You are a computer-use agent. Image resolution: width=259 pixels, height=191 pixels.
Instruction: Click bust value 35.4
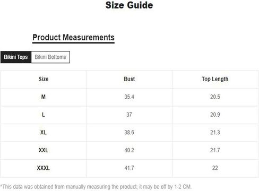(x=129, y=97)
